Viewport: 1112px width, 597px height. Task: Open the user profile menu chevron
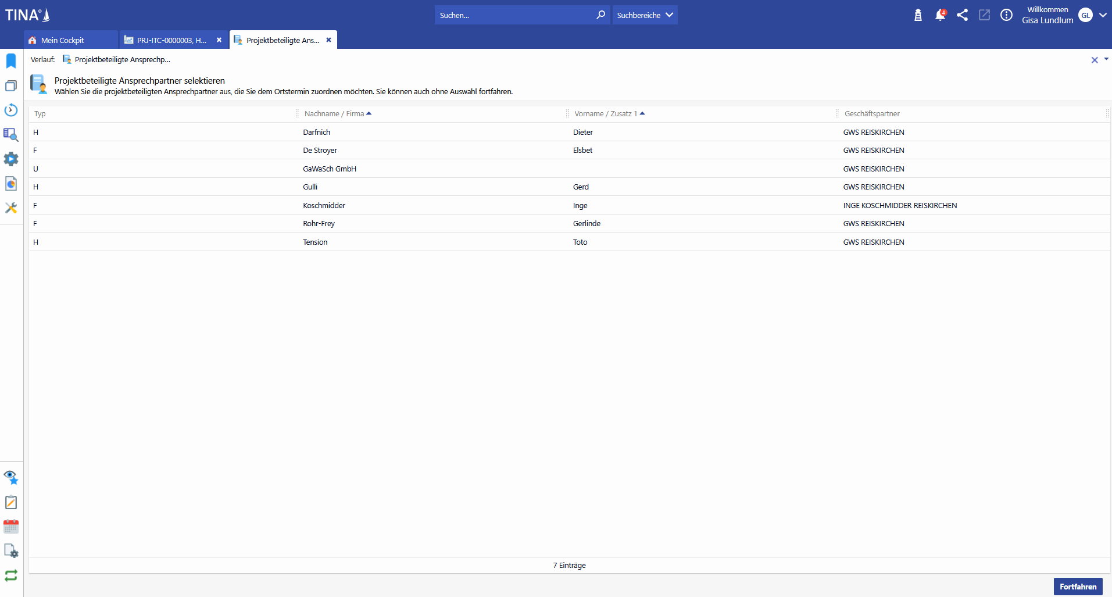(1103, 15)
